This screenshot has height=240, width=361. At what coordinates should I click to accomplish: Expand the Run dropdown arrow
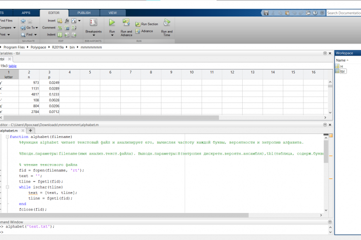(x=112, y=35)
